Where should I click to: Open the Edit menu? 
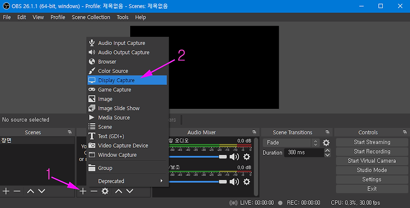click(x=22, y=17)
